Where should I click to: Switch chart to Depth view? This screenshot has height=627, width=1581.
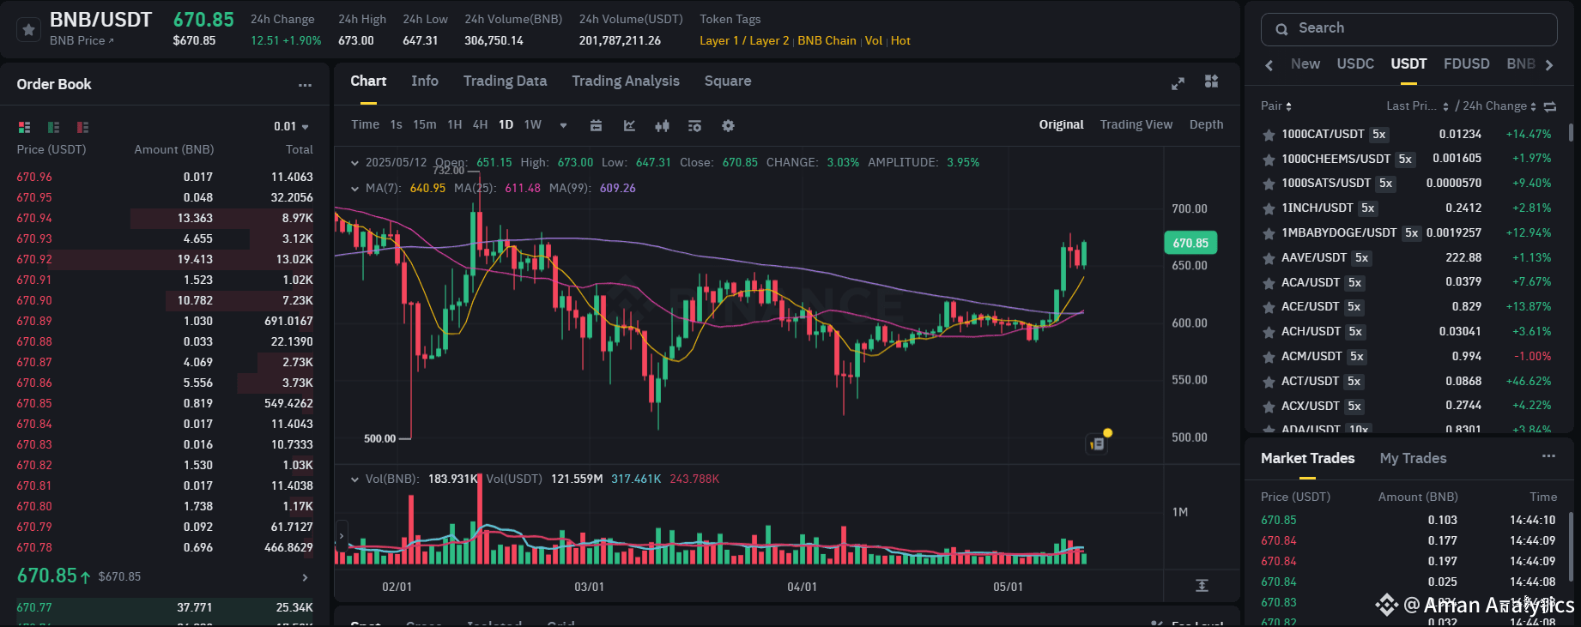(x=1206, y=124)
